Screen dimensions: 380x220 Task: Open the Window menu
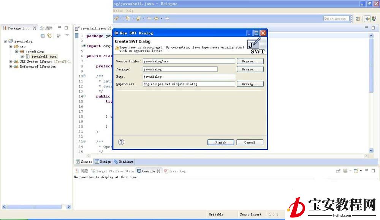coord(117,11)
